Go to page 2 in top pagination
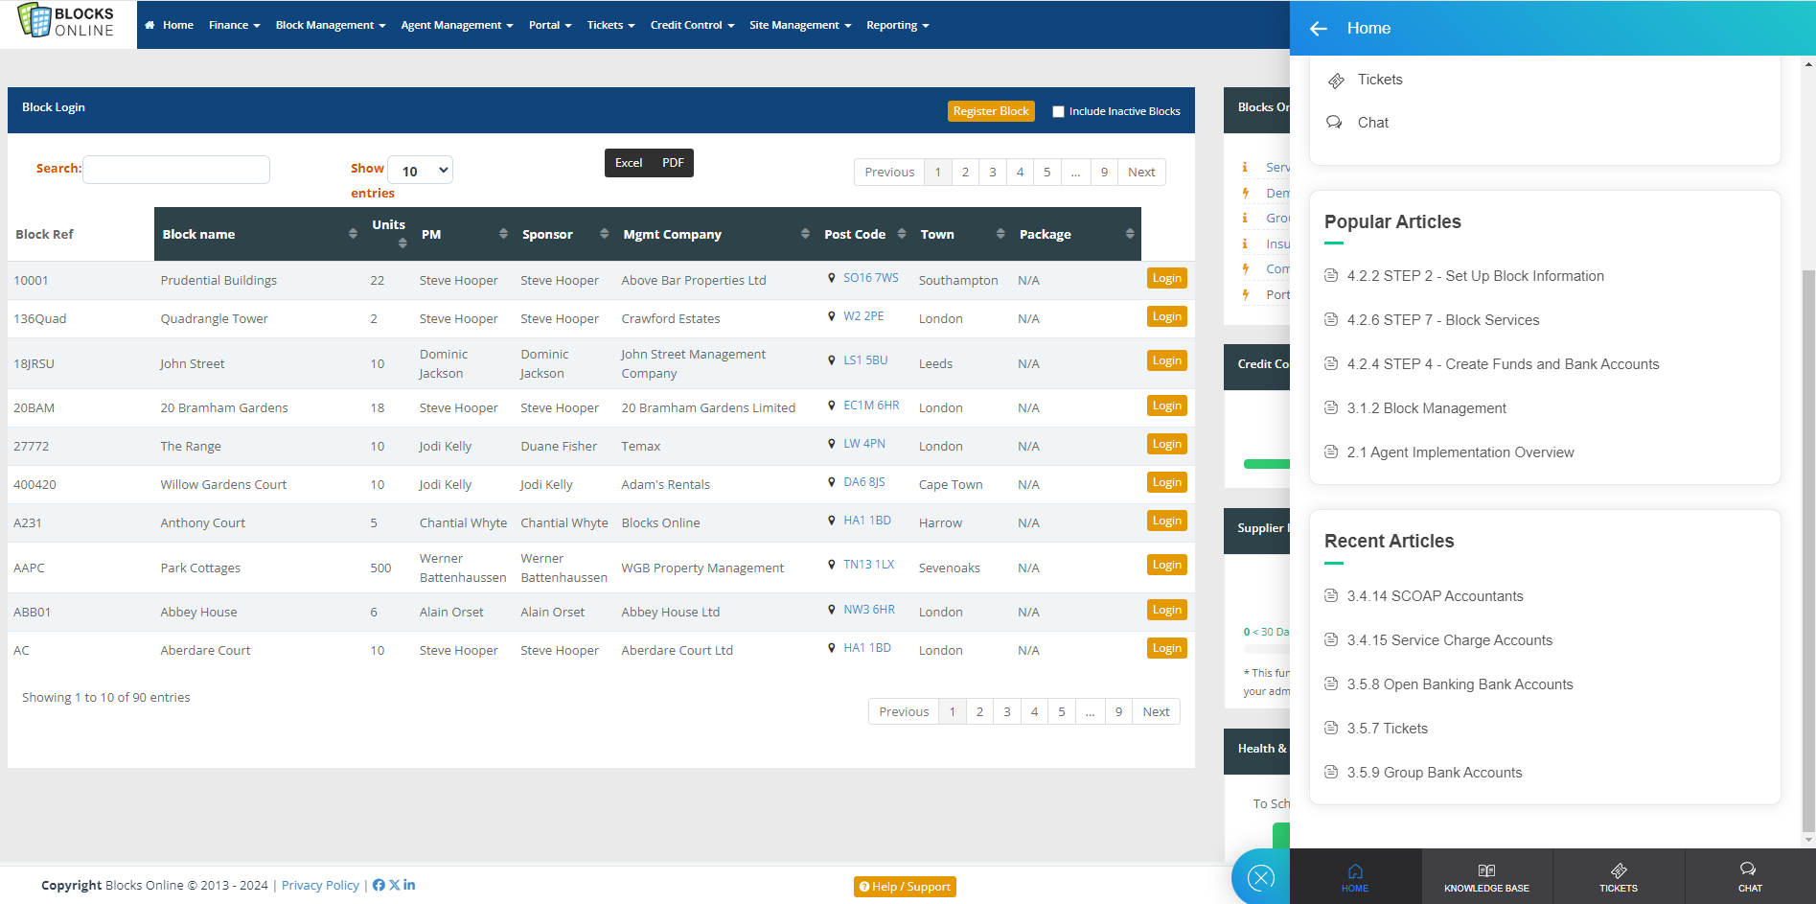Image resolution: width=1816 pixels, height=904 pixels. pyautogui.click(x=965, y=173)
